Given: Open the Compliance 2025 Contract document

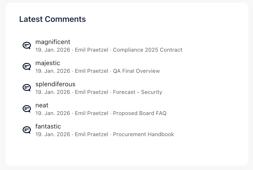Looking at the screenshot, I should [x=148, y=50].
